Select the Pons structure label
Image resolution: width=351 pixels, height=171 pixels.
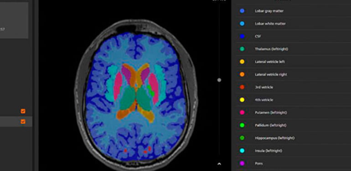click(259, 163)
